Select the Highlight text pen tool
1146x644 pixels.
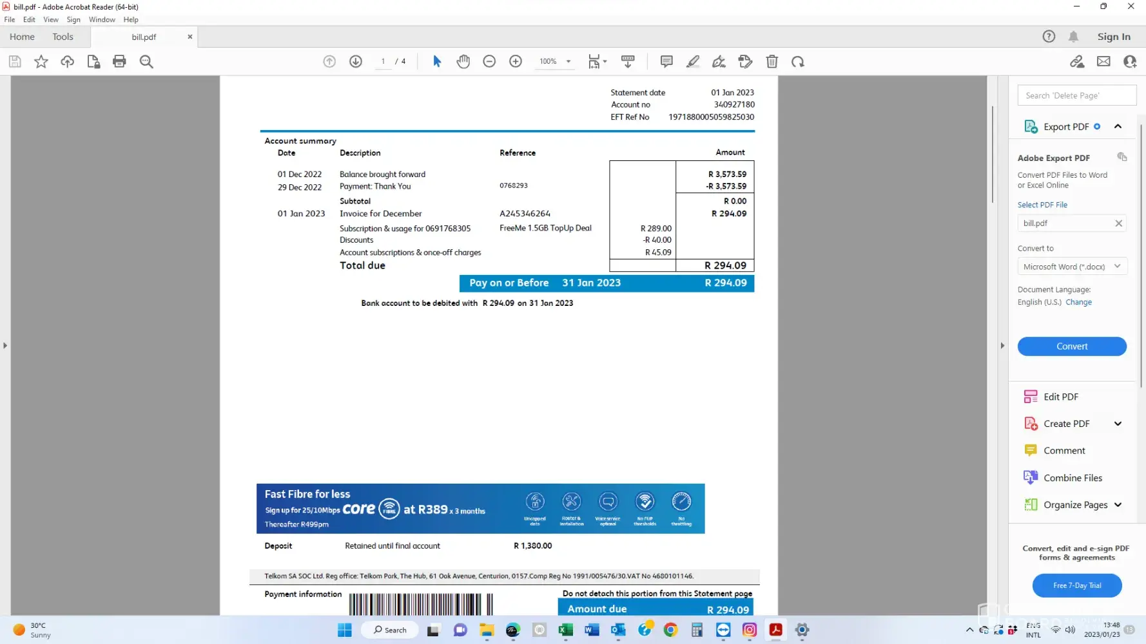693,62
